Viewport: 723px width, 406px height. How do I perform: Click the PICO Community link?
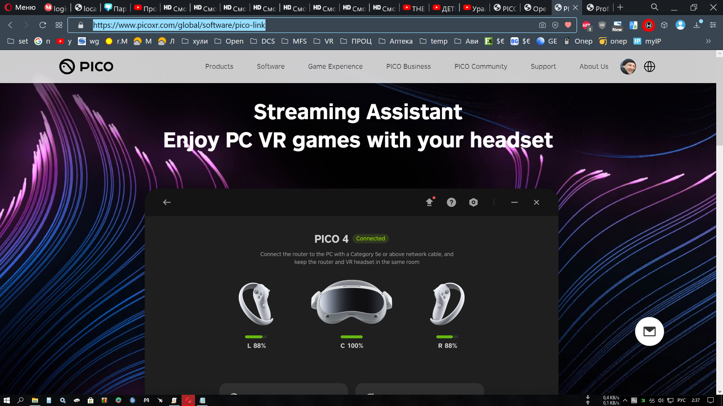click(x=480, y=67)
